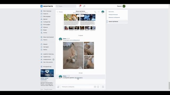Open the notifications bell with red badge

(80, 6)
